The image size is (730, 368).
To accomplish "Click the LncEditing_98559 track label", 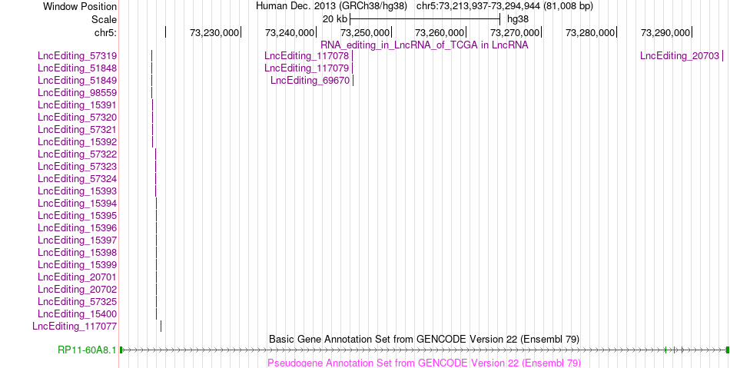I will tap(78, 93).
